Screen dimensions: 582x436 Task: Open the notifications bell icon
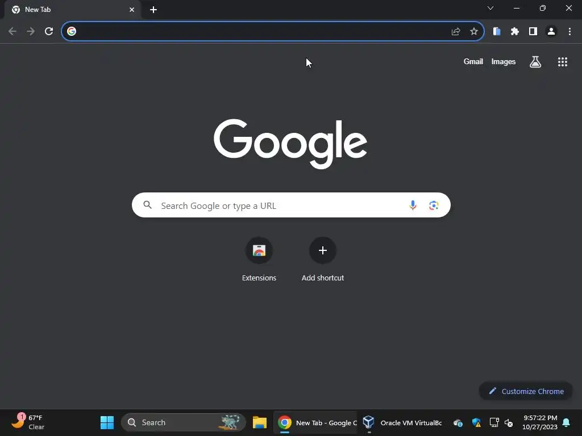coord(567,422)
